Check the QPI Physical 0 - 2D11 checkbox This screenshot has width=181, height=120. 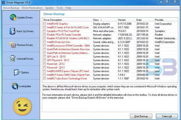(44, 60)
